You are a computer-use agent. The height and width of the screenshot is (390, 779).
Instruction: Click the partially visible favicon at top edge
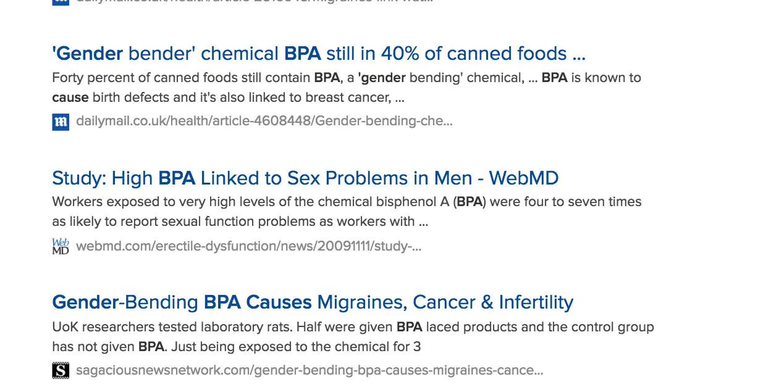[x=61, y=1]
